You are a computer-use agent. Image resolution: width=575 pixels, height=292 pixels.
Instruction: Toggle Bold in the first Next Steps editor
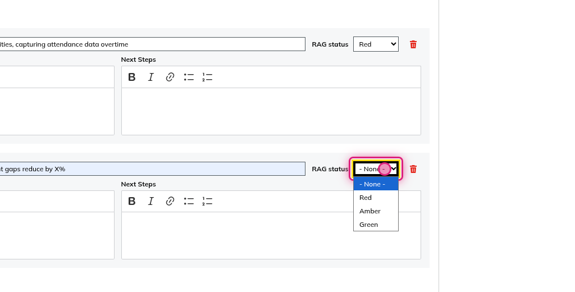131,77
